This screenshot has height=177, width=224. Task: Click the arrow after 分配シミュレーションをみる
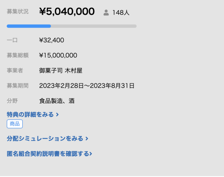pyautogui.click(x=87, y=139)
